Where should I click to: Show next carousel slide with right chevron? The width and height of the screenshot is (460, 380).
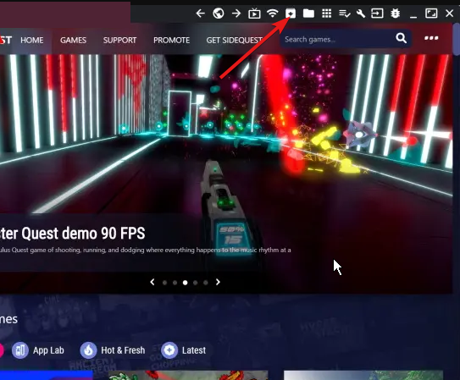coord(218,282)
